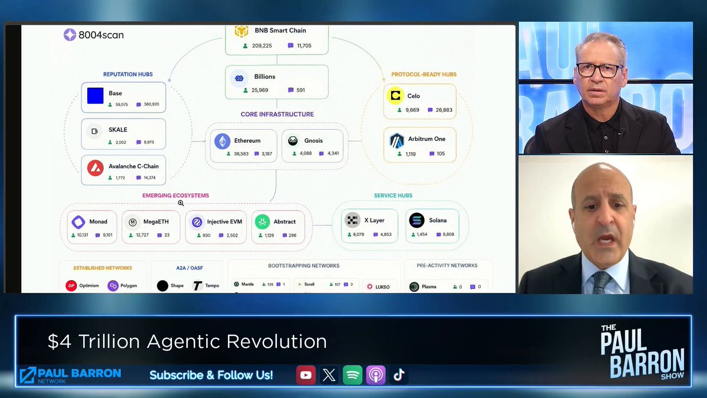Open the green Spotify icon

click(x=352, y=375)
